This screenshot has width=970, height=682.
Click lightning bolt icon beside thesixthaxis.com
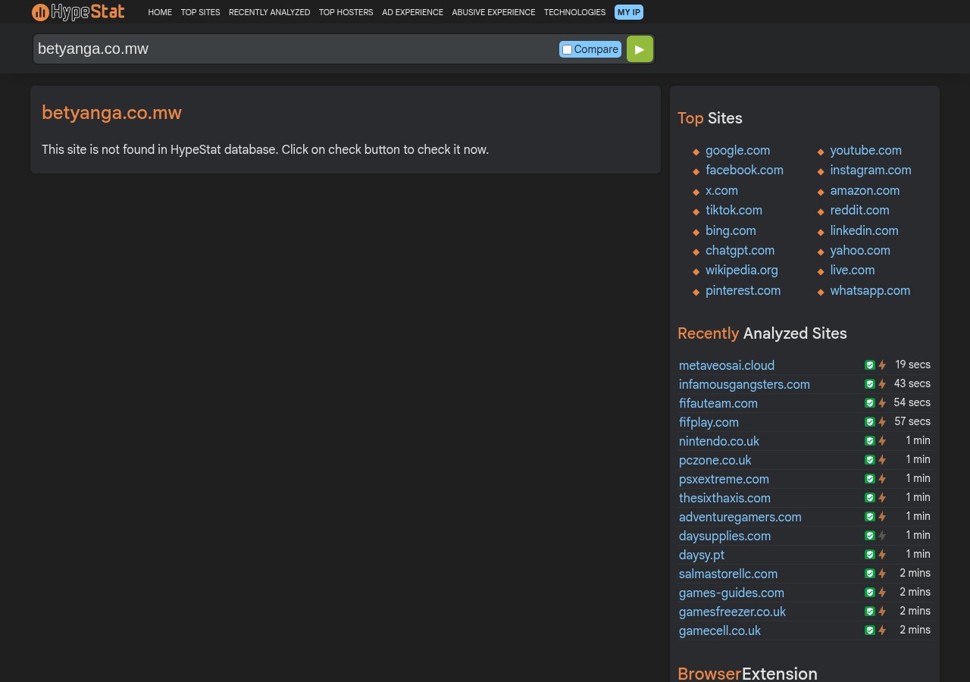882,498
